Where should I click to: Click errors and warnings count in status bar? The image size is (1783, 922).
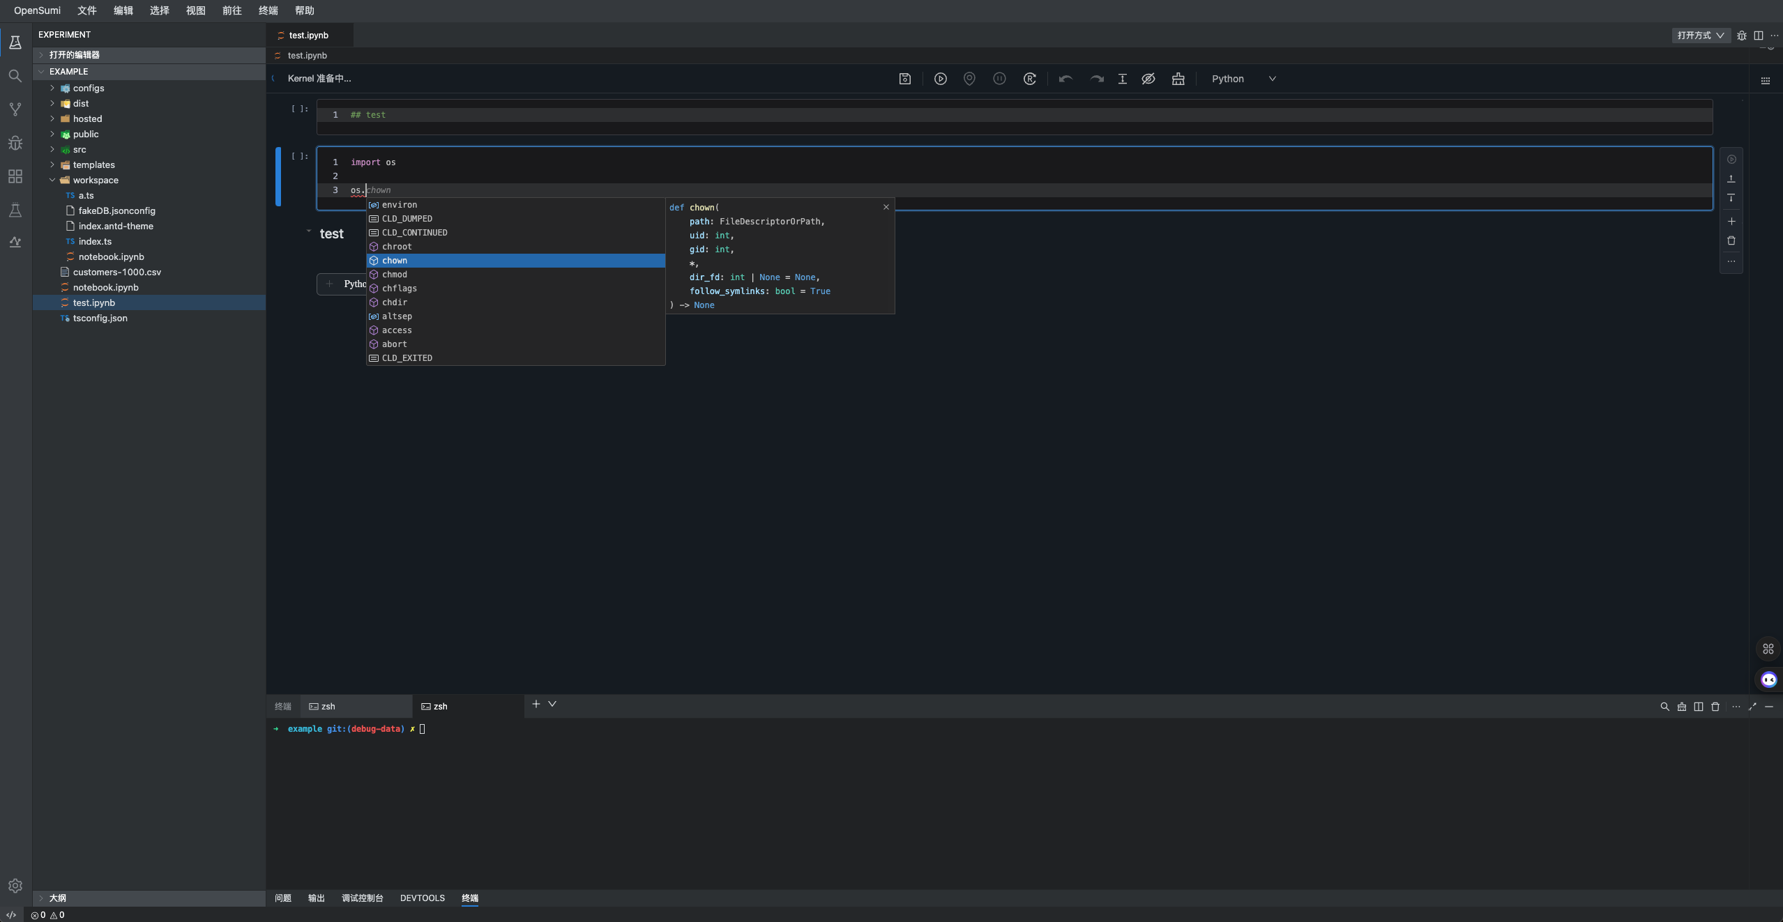tap(47, 915)
